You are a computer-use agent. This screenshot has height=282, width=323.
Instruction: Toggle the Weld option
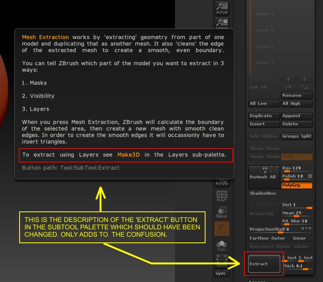point(297,156)
